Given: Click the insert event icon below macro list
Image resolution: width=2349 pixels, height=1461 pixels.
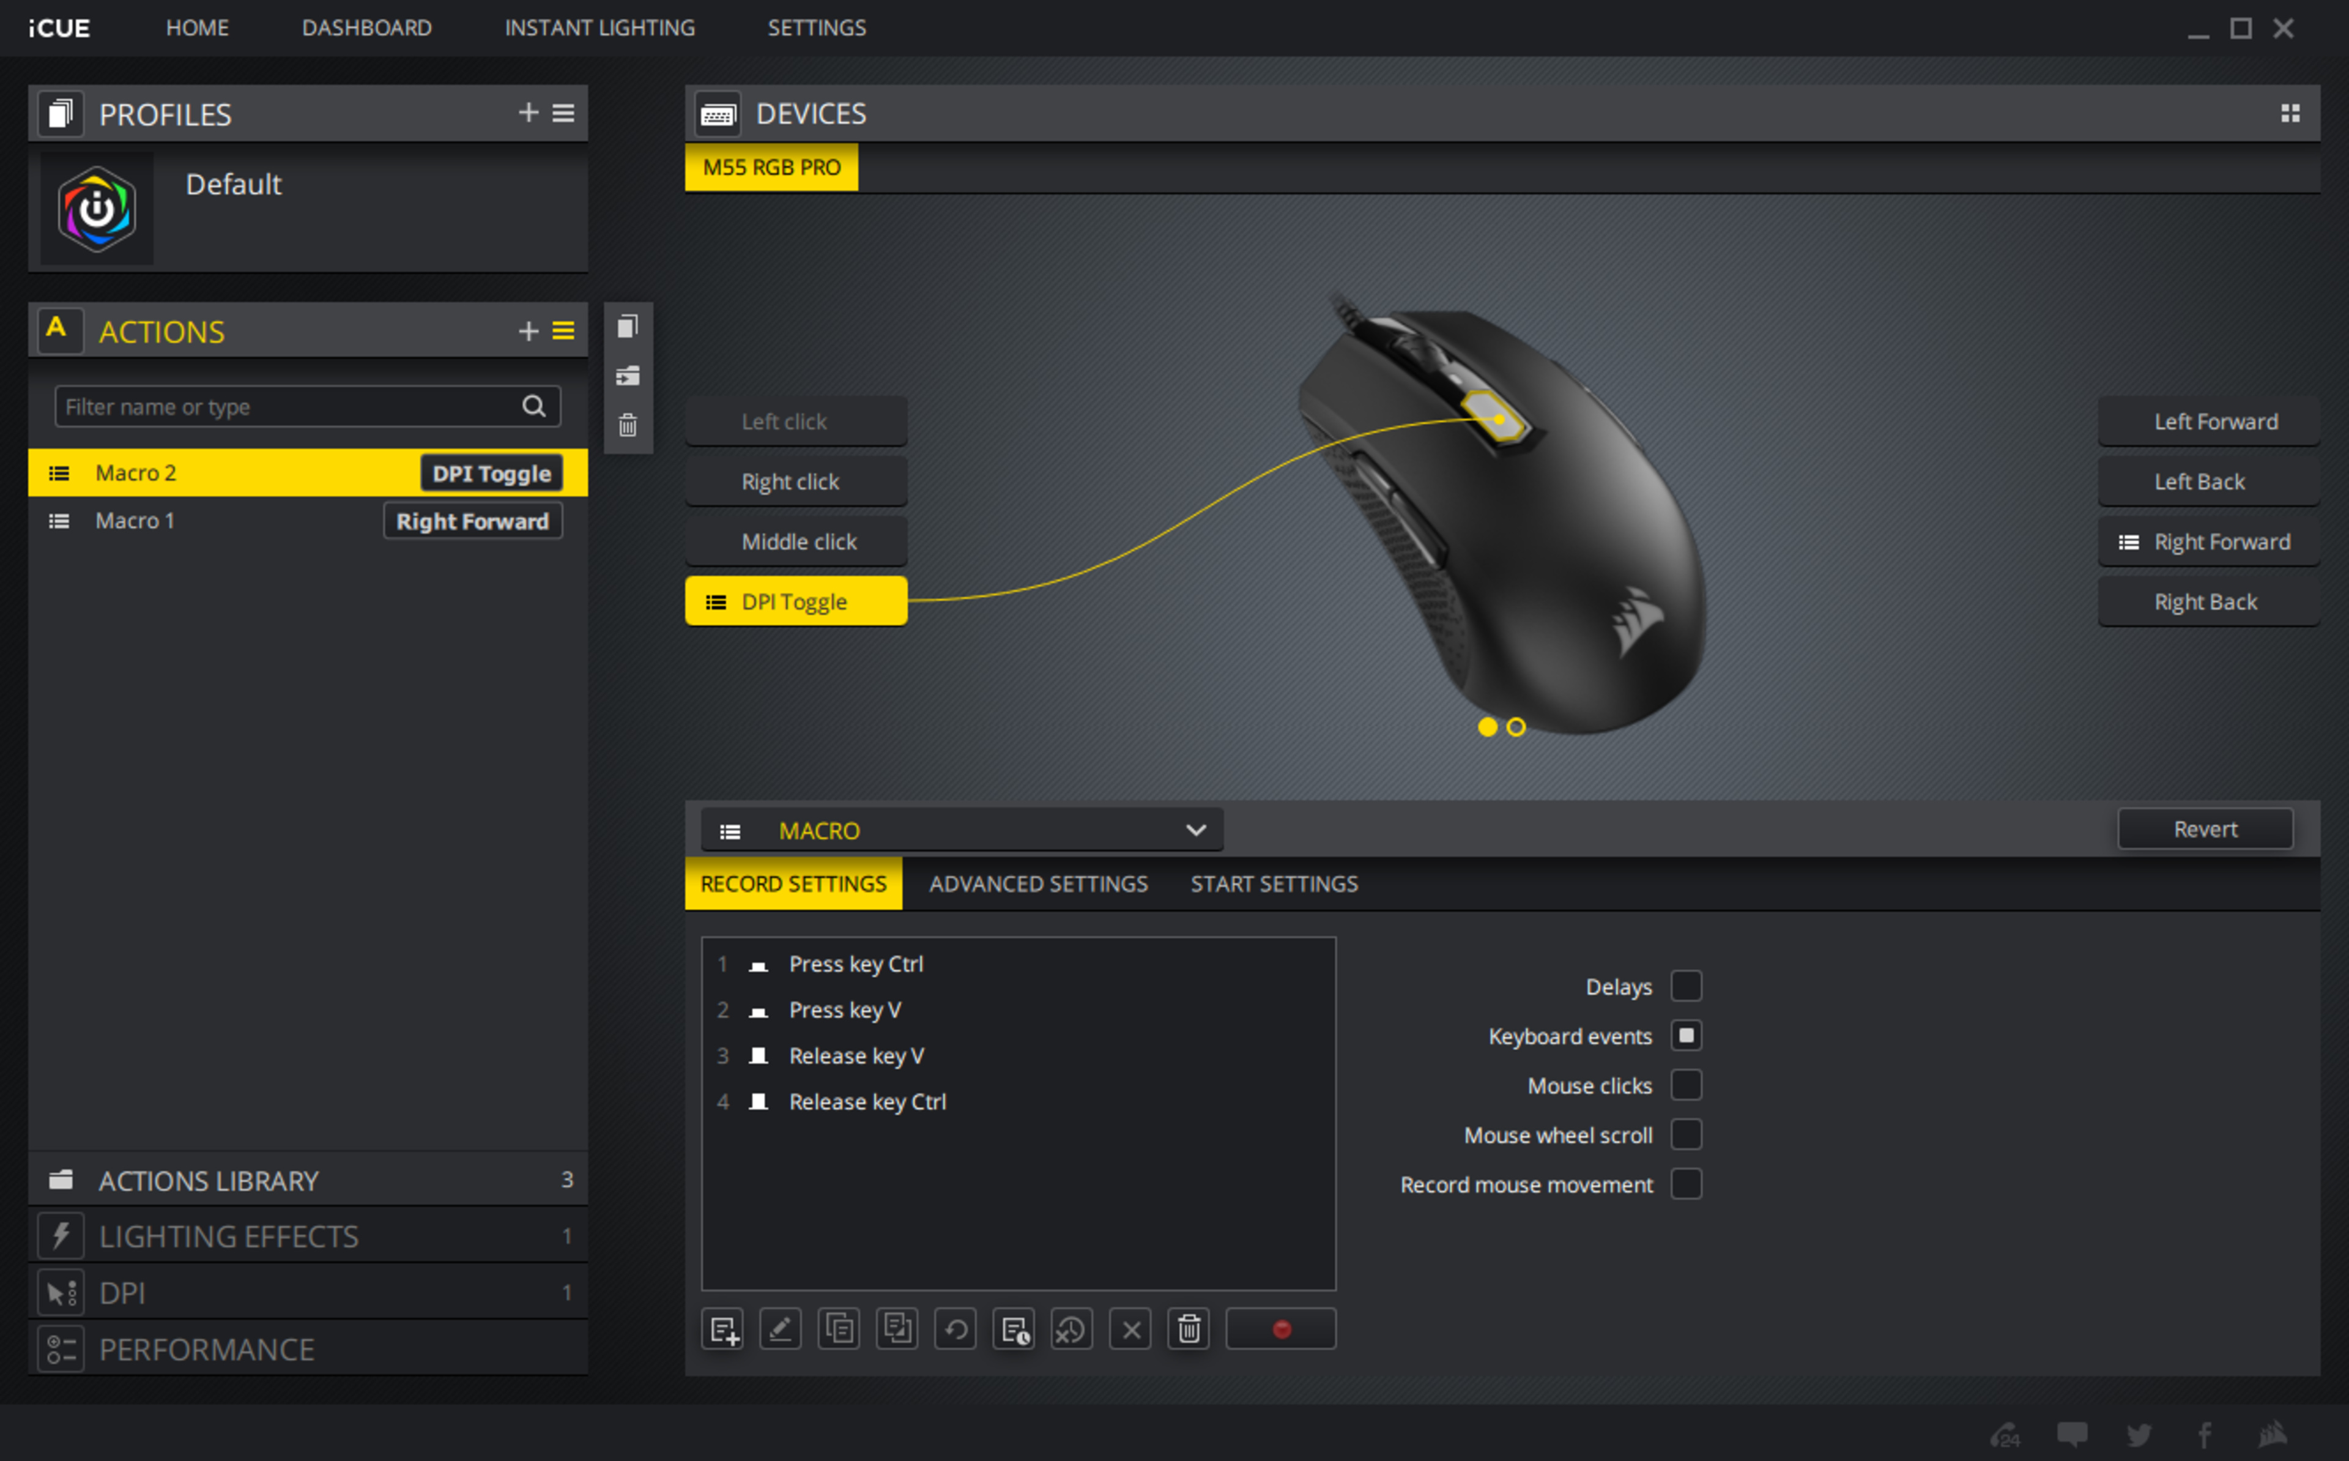Looking at the screenshot, I should (722, 1329).
